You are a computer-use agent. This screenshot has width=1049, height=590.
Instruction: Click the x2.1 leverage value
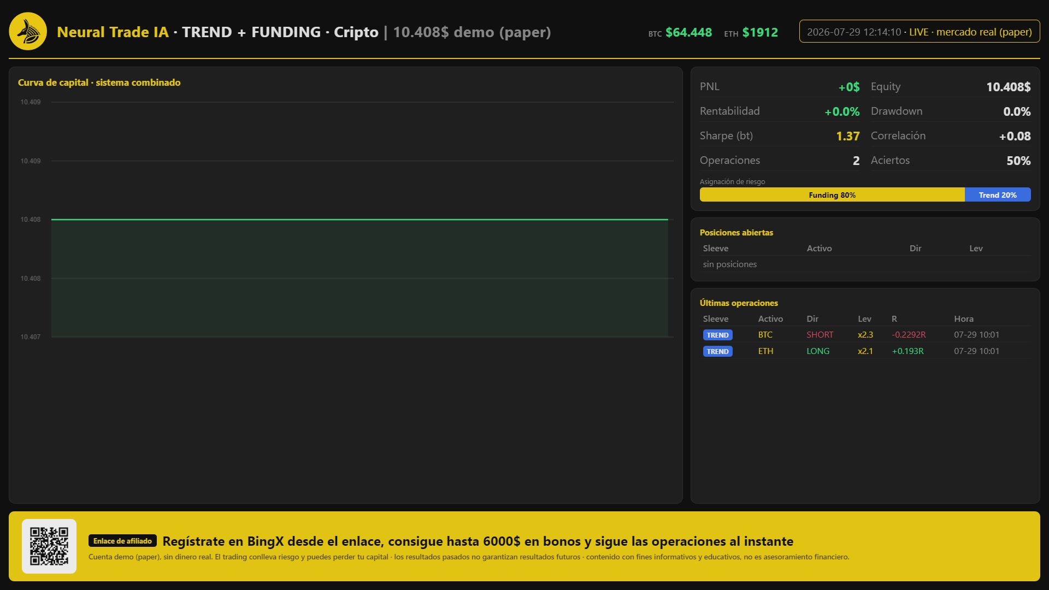pyautogui.click(x=865, y=351)
